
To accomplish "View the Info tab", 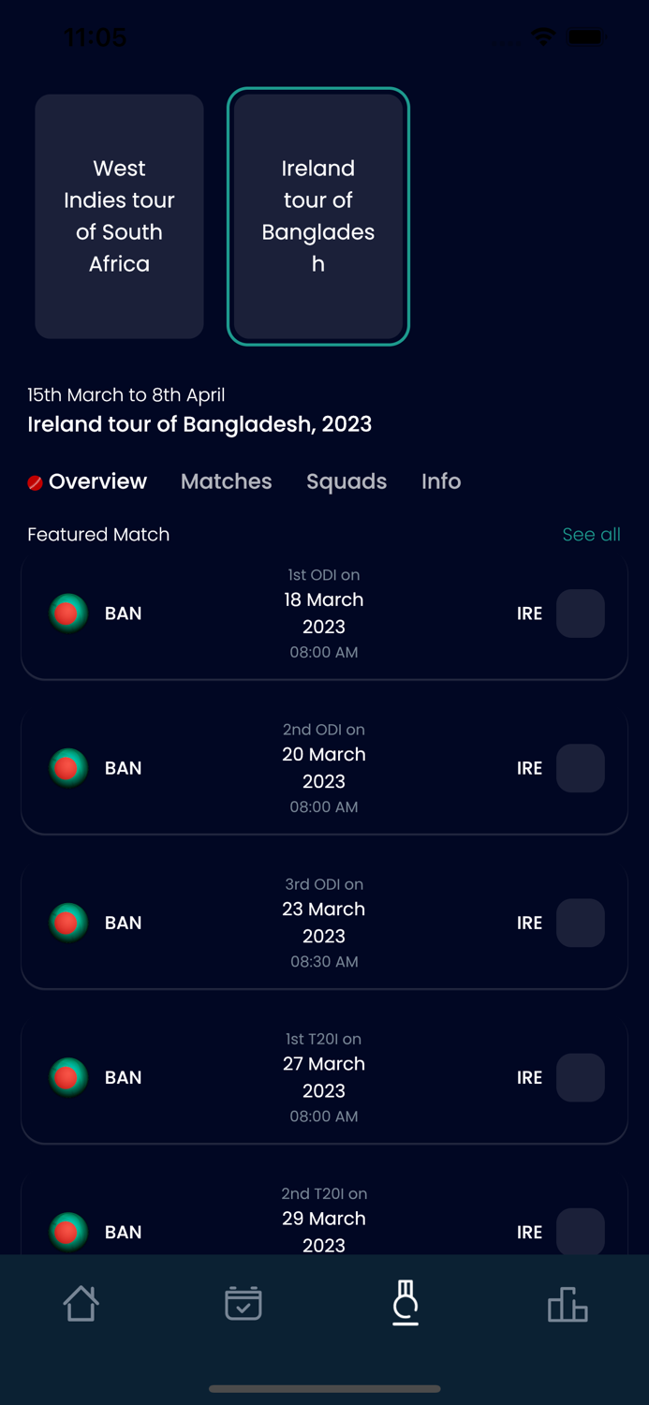I will tap(441, 481).
